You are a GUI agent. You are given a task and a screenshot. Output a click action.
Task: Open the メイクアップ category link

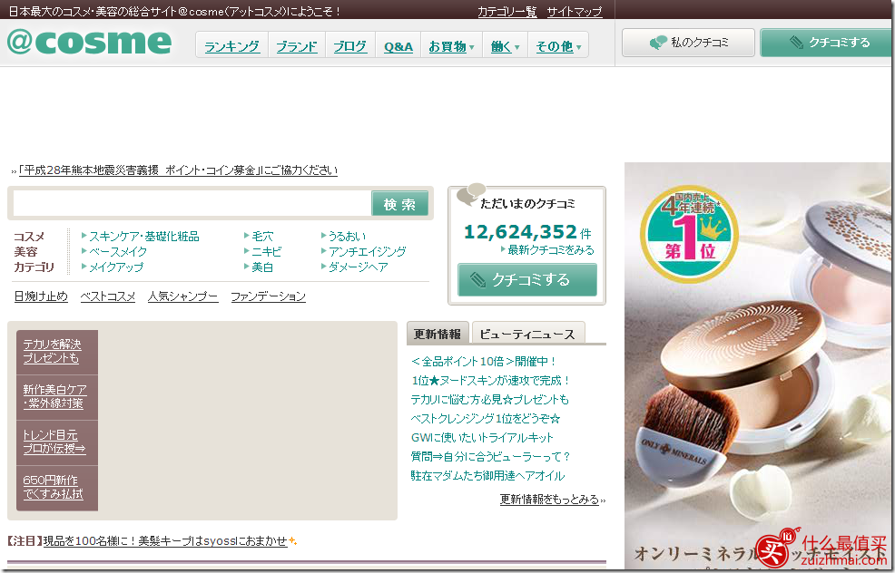pos(116,267)
